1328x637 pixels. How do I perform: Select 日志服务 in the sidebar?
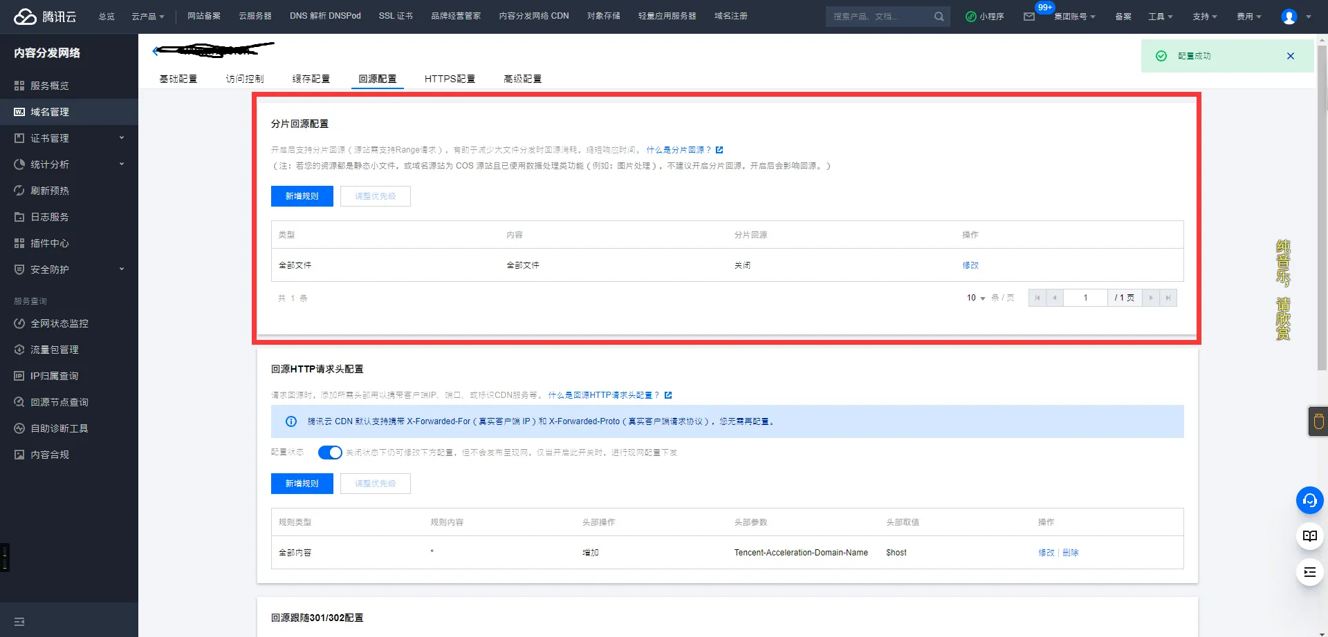pyautogui.click(x=48, y=216)
